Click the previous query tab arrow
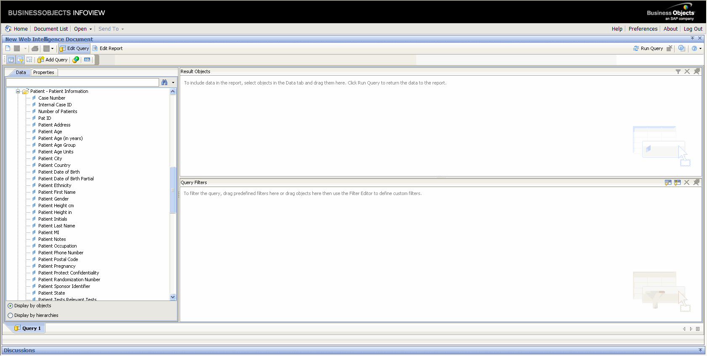 684,329
